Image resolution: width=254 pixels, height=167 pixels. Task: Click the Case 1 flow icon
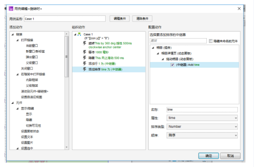[x=79, y=34]
